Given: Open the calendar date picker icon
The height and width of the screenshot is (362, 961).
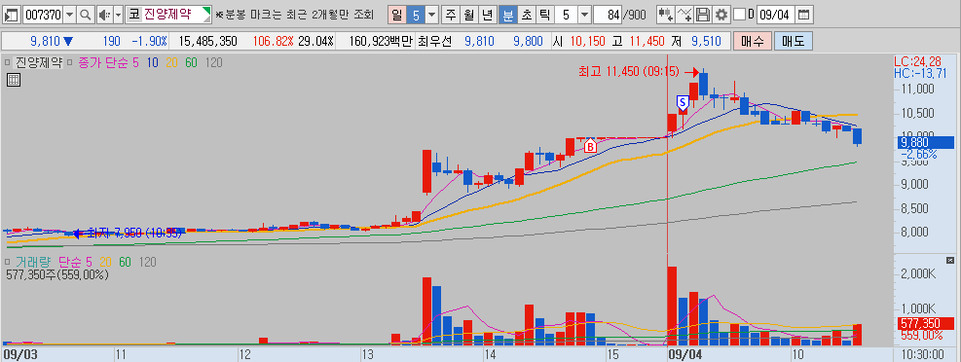Looking at the screenshot, I should coord(803,14).
